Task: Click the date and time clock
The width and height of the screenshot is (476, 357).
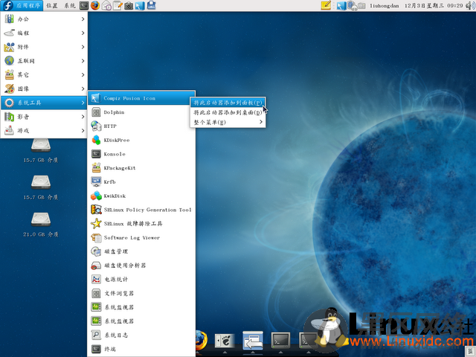Action: 434,5
